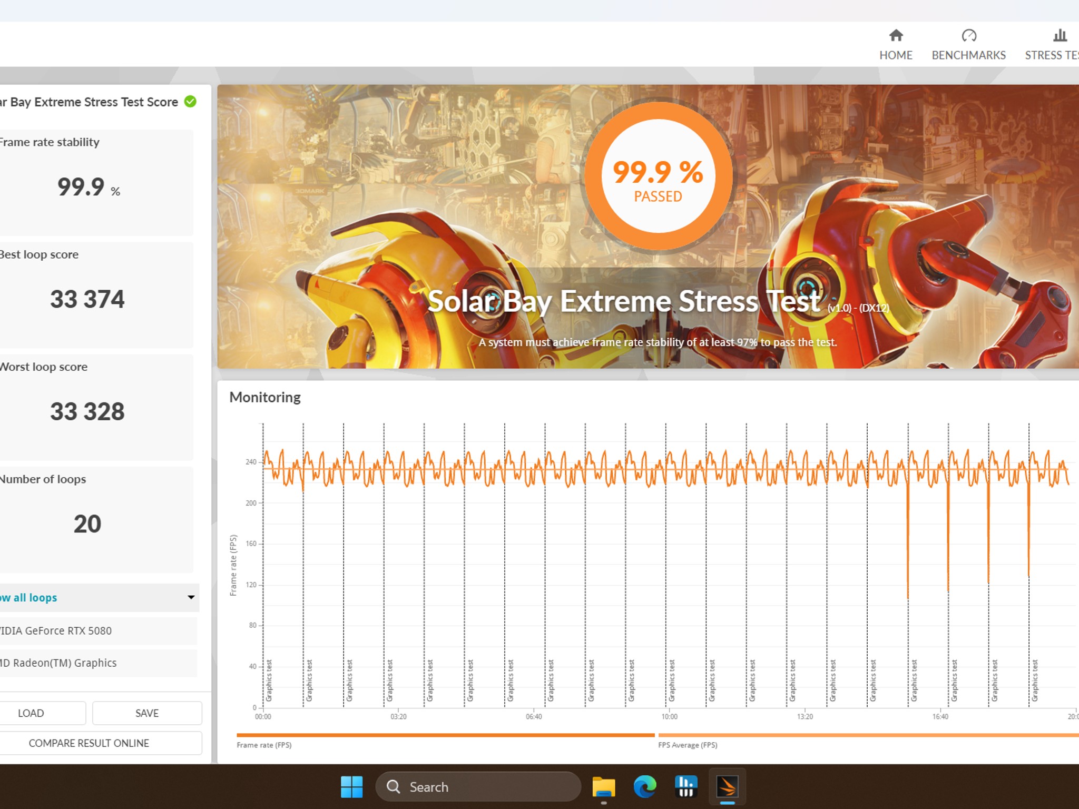This screenshot has width=1079, height=809.
Task: Open the Benchmarks tab
Action: [x=968, y=45]
